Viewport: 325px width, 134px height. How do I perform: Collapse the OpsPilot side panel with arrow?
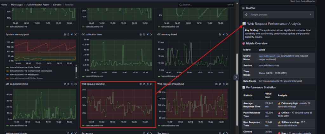point(236,77)
